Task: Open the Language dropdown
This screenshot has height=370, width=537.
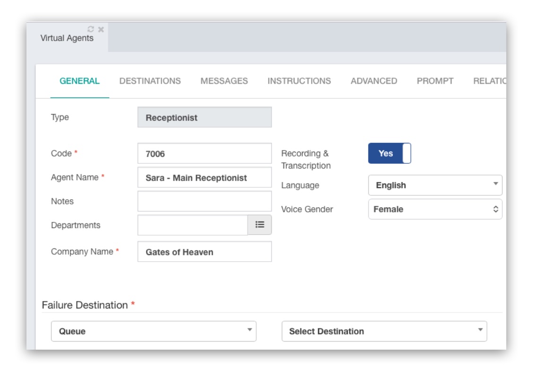Action: coord(435,185)
